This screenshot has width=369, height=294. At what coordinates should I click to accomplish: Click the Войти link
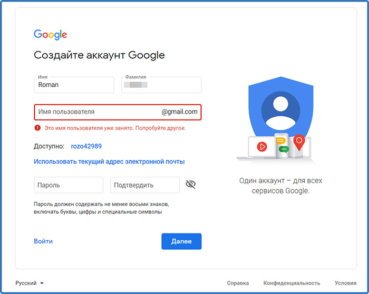pyautogui.click(x=43, y=241)
